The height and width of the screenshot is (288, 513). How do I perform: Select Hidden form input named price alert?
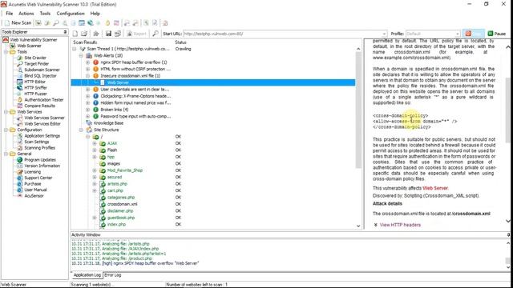coord(135,103)
